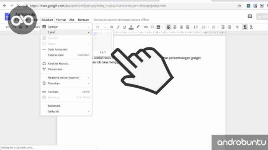Go back with the browser back arrow

tap(5, 6)
